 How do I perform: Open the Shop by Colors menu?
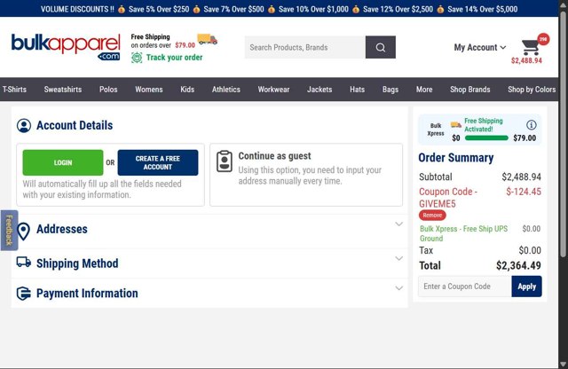coord(532,90)
